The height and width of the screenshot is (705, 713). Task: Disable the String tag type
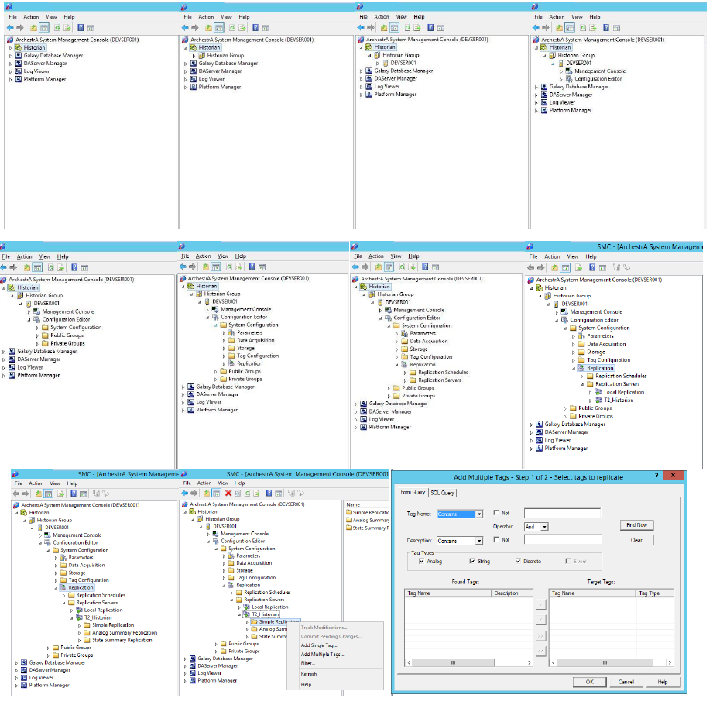471,561
